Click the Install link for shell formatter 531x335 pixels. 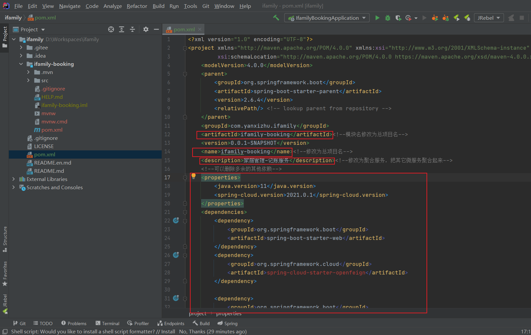tap(168, 331)
